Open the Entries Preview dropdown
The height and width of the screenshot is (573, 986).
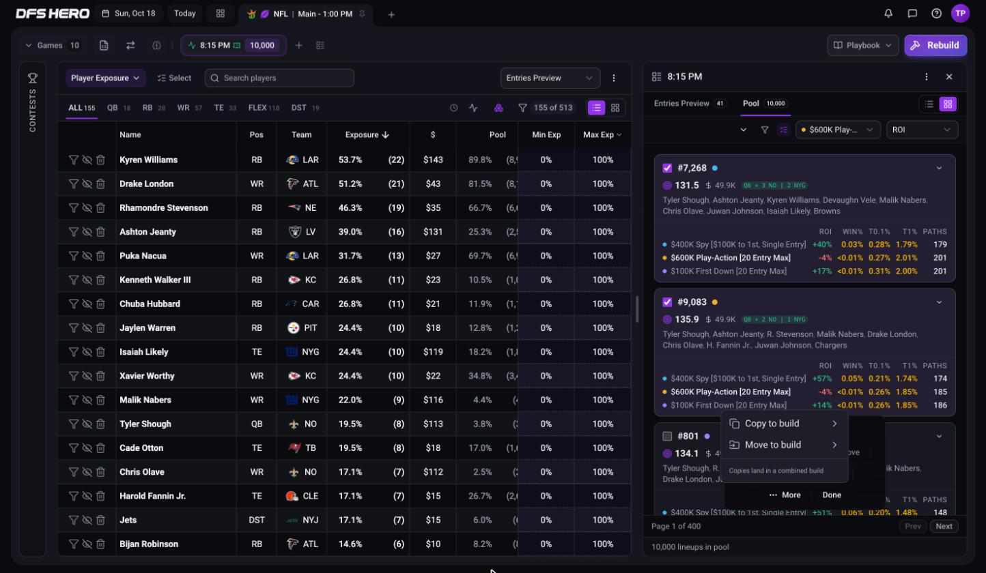[550, 78]
